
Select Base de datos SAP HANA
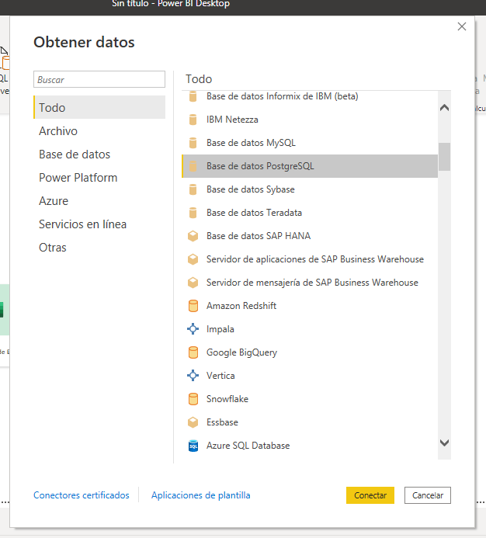[x=310, y=236]
